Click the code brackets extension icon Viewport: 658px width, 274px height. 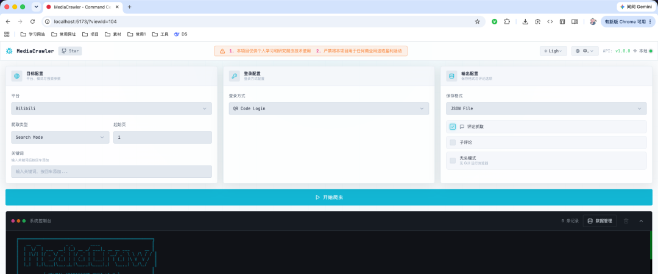[550, 21]
